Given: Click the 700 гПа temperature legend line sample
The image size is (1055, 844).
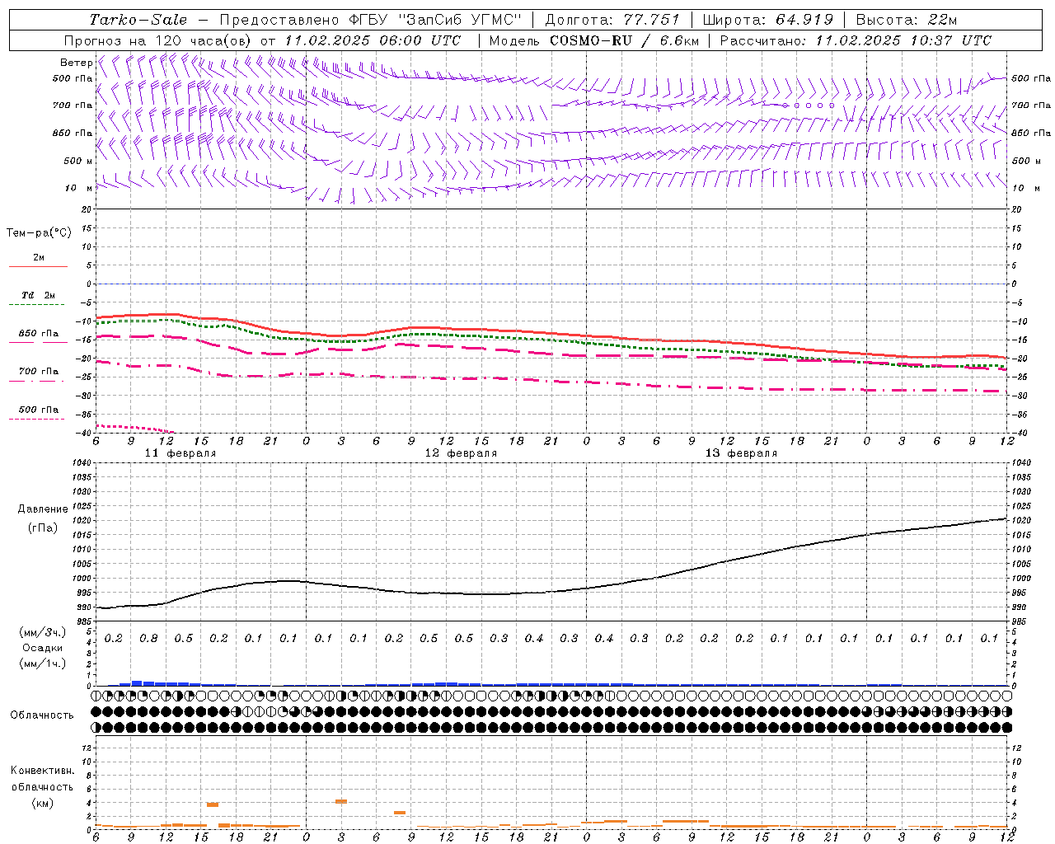Looking at the screenshot, I should [x=38, y=380].
